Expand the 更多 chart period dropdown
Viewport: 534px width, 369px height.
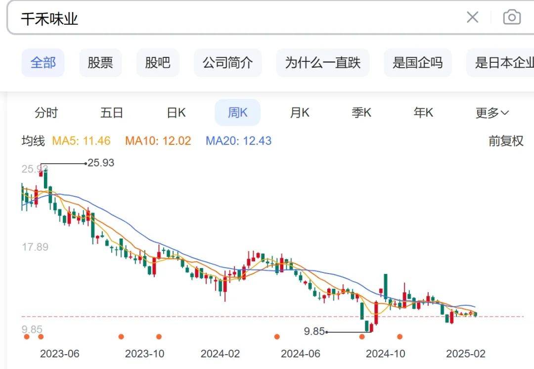pos(492,113)
